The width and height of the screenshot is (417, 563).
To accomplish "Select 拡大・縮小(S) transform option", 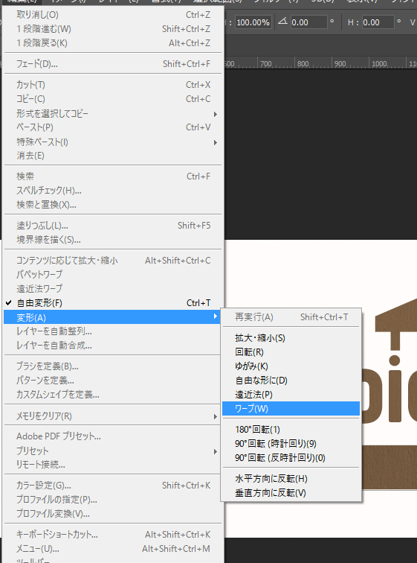I will coord(291,338).
